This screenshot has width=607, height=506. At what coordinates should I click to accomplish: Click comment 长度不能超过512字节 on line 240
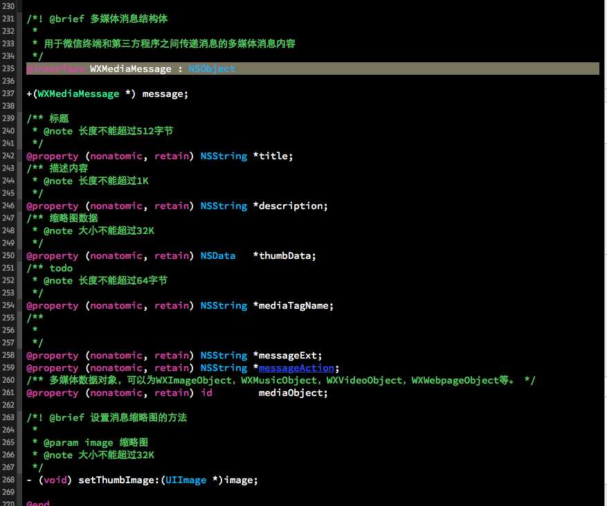pyautogui.click(x=126, y=132)
